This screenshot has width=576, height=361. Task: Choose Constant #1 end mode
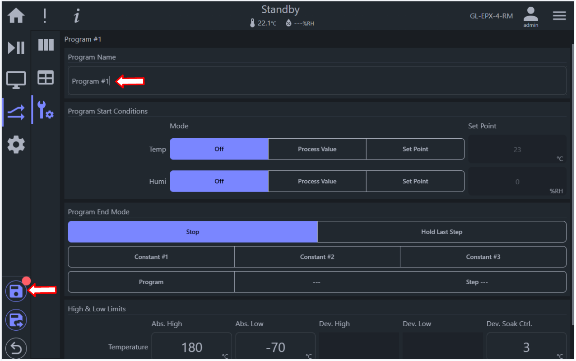click(x=151, y=257)
